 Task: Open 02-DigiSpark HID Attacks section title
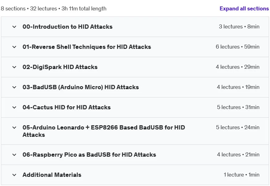(x=60, y=67)
